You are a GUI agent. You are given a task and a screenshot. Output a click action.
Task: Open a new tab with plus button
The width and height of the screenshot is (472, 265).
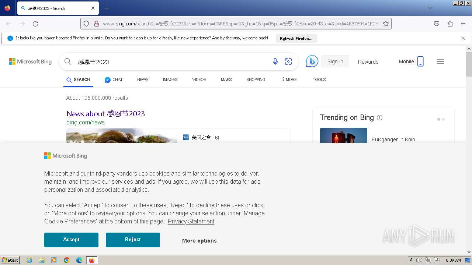(x=107, y=8)
